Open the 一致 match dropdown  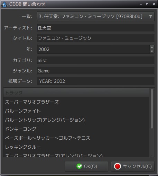point(95,16)
